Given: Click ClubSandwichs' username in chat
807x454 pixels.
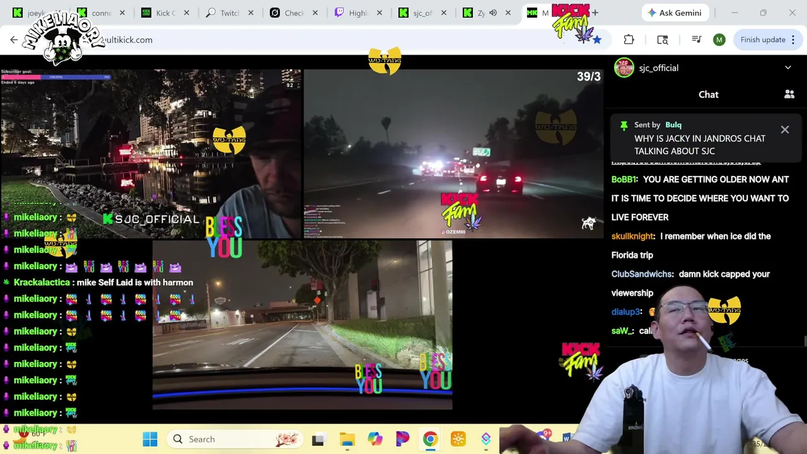Looking at the screenshot, I should tap(642, 274).
